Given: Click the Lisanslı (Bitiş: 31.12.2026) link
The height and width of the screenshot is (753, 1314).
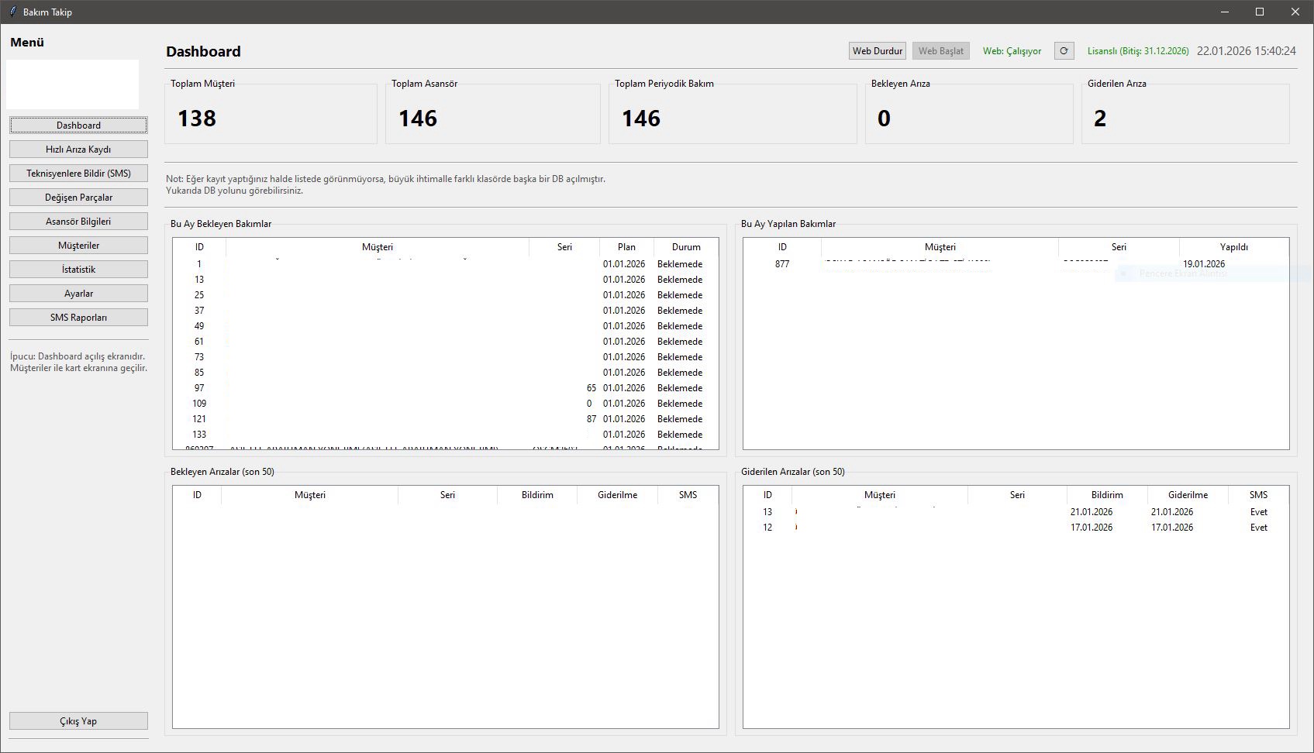Looking at the screenshot, I should pyautogui.click(x=1137, y=50).
